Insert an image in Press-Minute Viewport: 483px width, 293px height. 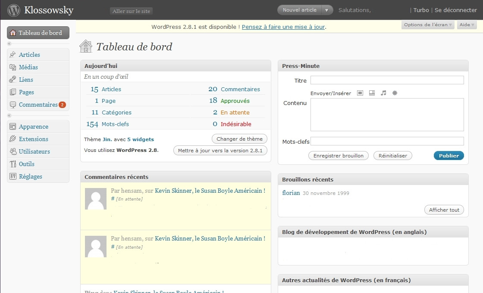click(360, 93)
